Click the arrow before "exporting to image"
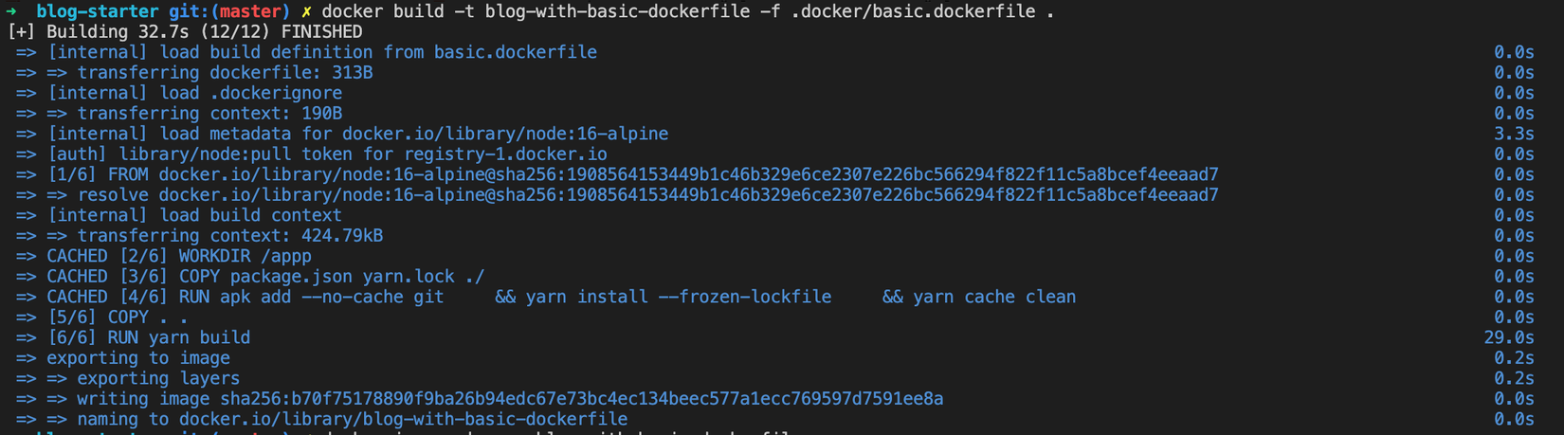 pos(26,358)
